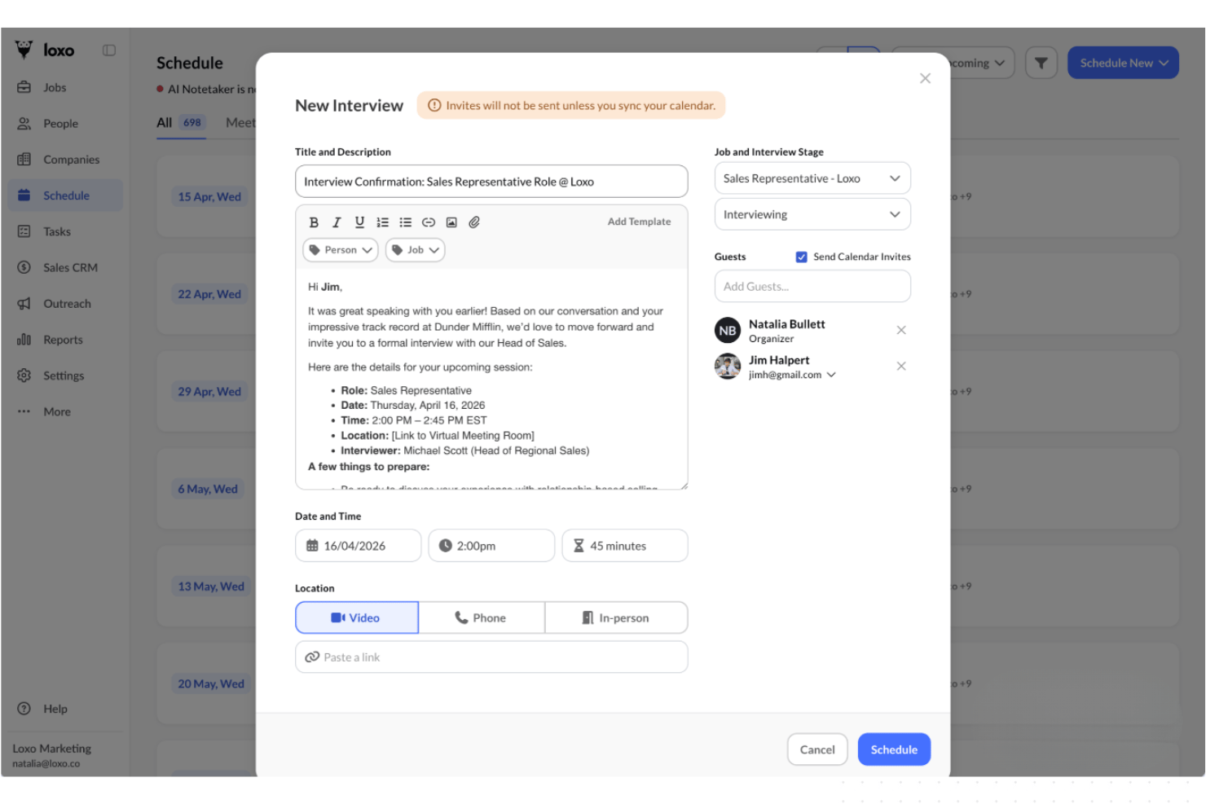Select Video location option
The image size is (1206, 804).
click(x=357, y=617)
